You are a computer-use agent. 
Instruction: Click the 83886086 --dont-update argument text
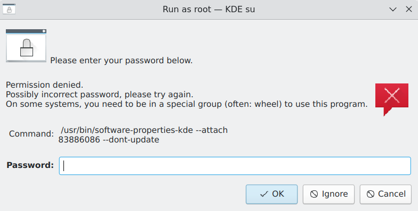109,140
